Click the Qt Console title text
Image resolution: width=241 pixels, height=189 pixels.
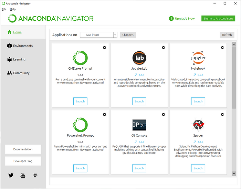pyautogui.click(x=139, y=136)
